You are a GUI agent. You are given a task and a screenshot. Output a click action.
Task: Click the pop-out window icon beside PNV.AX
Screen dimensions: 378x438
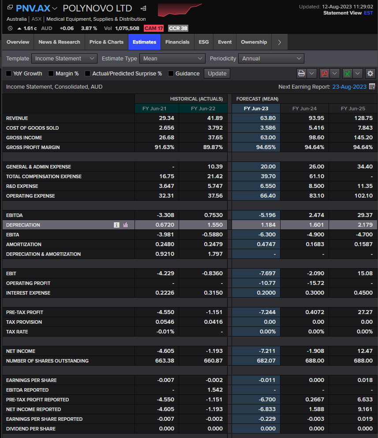[10, 7]
